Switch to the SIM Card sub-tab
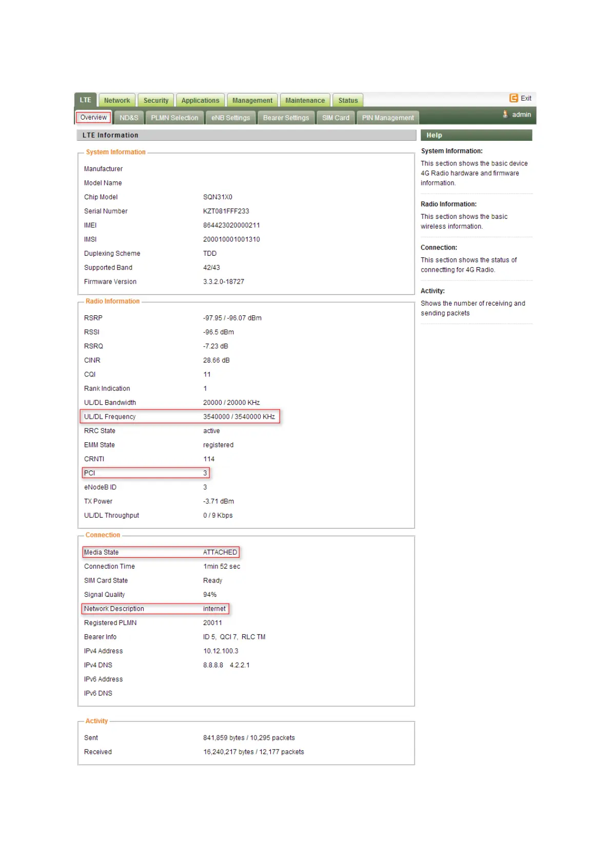 [x=336, y=118]
